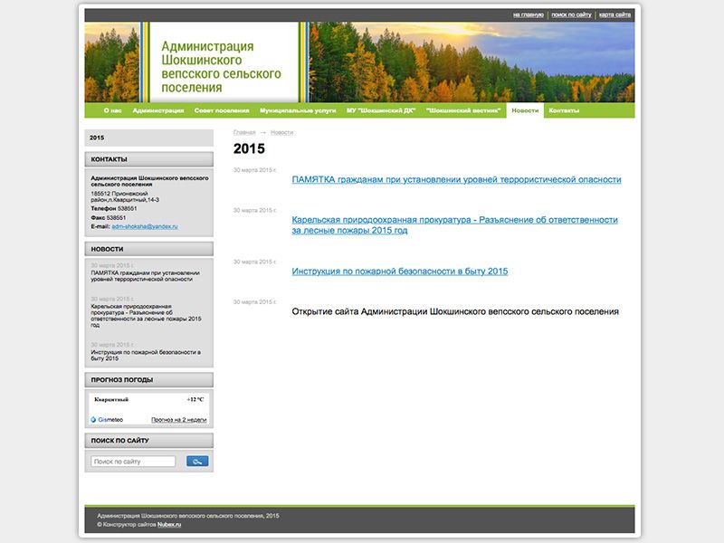This screenshot has width=724, height=543.
Task: Select 'Муниципальные услуги' menu item
Action: pos(298,110)
